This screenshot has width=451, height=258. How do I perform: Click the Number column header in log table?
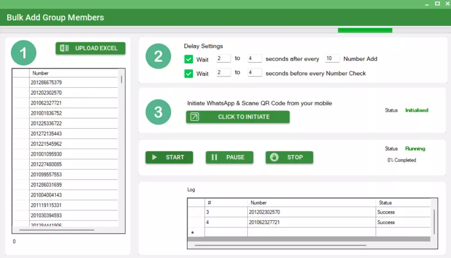(312, 203)
